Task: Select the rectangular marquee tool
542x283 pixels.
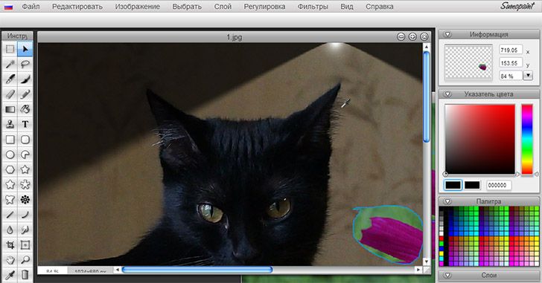Action: point(10,49)
